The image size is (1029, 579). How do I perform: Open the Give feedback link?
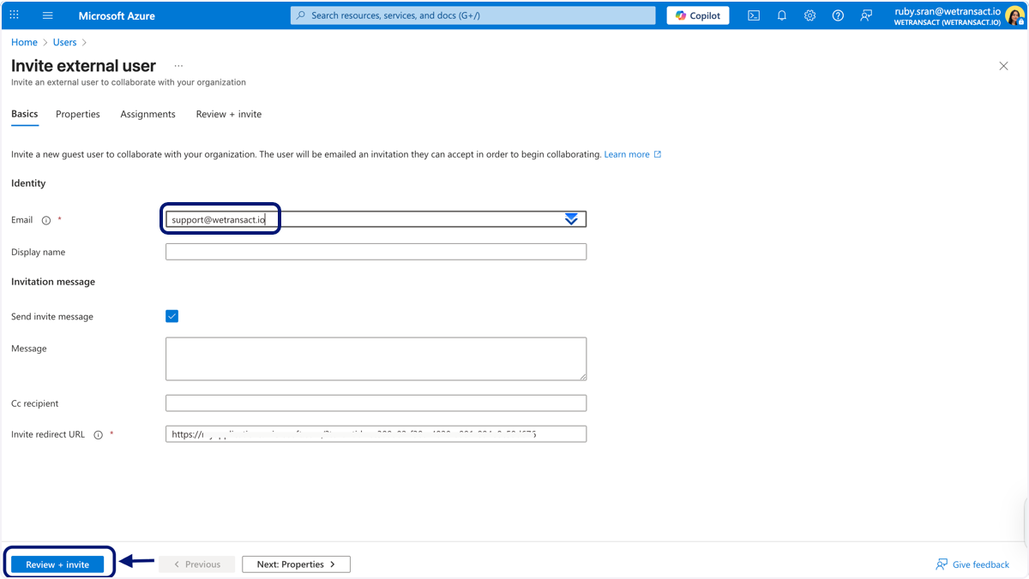coord(972,564)
